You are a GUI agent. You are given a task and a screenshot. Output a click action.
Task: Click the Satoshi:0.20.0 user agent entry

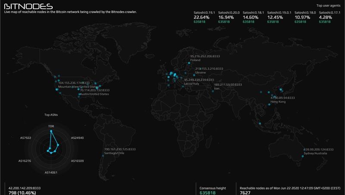click(x=229, y=17)
